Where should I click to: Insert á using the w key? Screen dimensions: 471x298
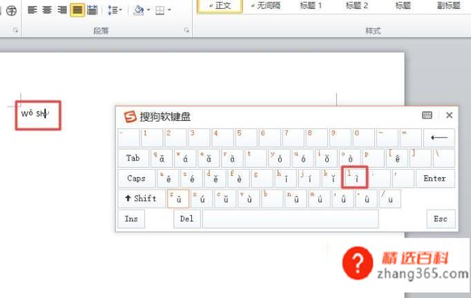click(x=185, y=158)
